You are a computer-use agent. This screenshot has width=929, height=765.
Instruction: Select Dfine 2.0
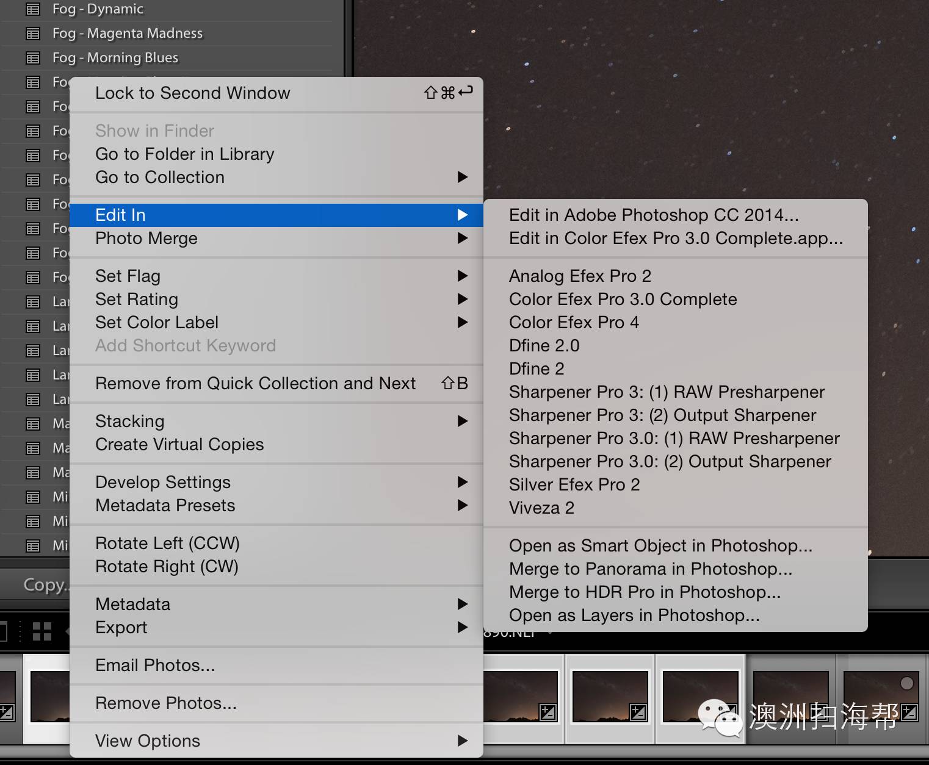[676, 345]
